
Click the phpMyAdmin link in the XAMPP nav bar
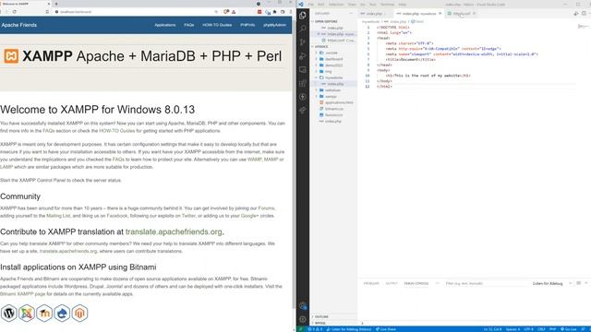274,25
